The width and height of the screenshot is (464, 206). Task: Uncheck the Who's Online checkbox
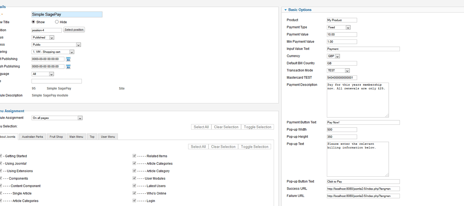click(x=134, y=193)
